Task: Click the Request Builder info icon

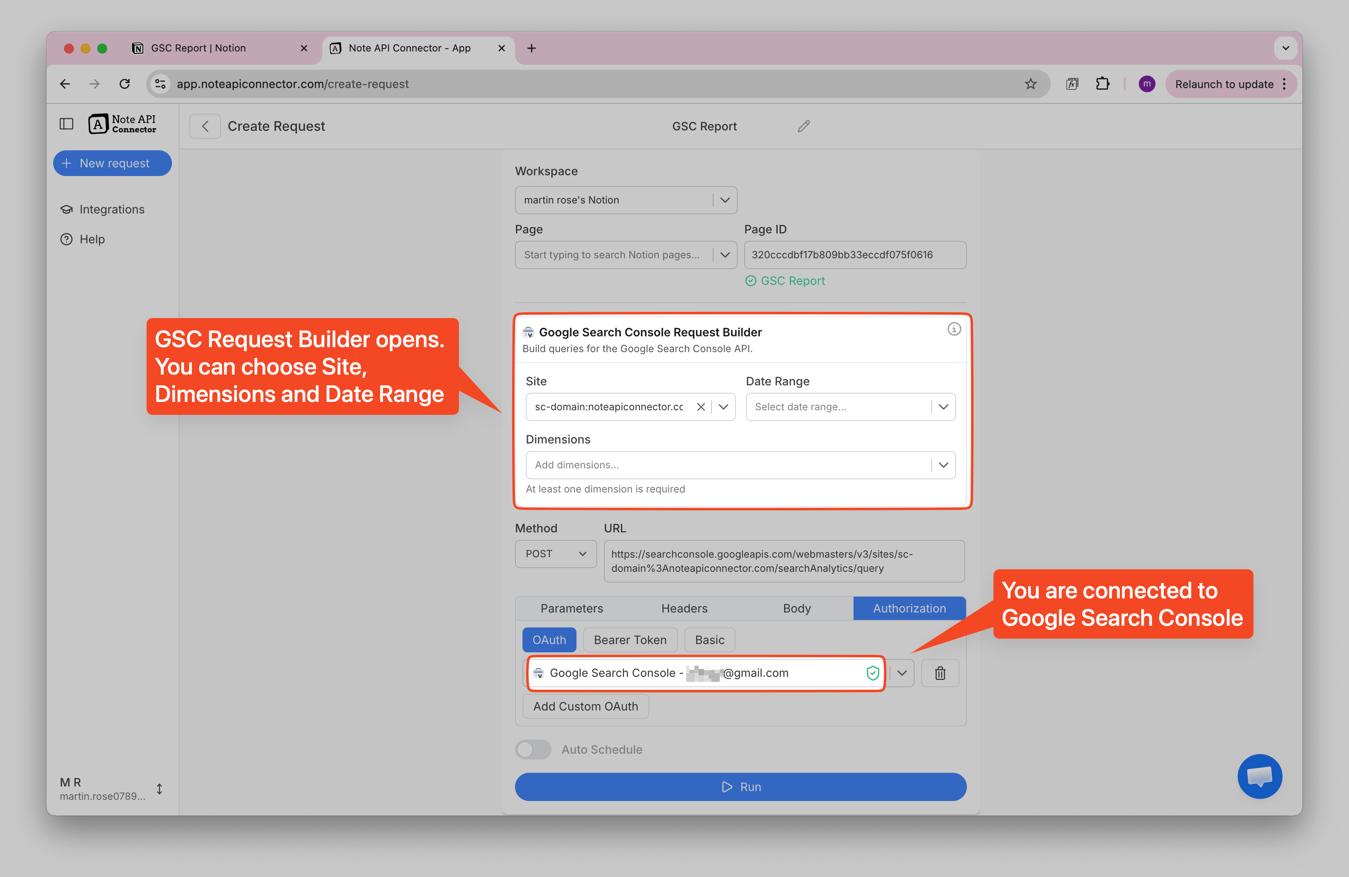Action: pyautogui.click(x=954, y=329)
